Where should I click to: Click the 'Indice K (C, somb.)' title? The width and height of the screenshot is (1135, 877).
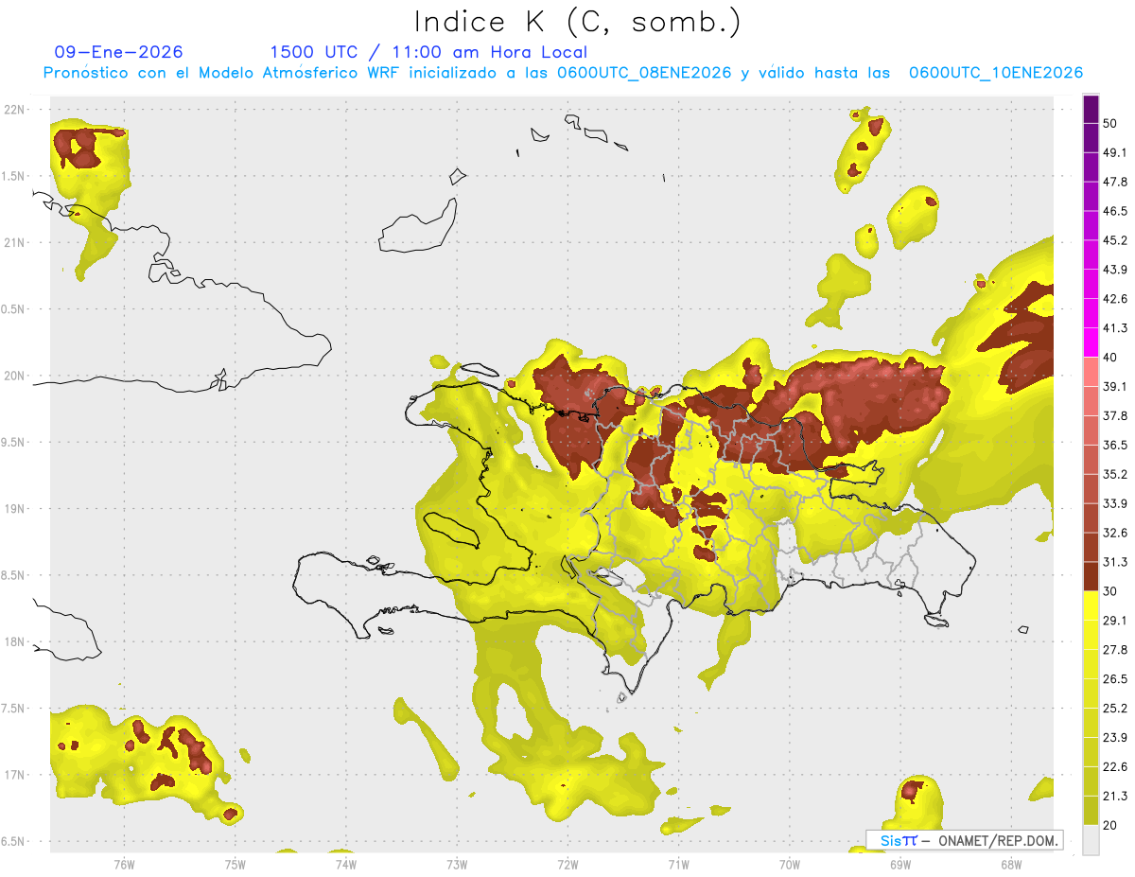pyautogui.click(x=577, y=22)
